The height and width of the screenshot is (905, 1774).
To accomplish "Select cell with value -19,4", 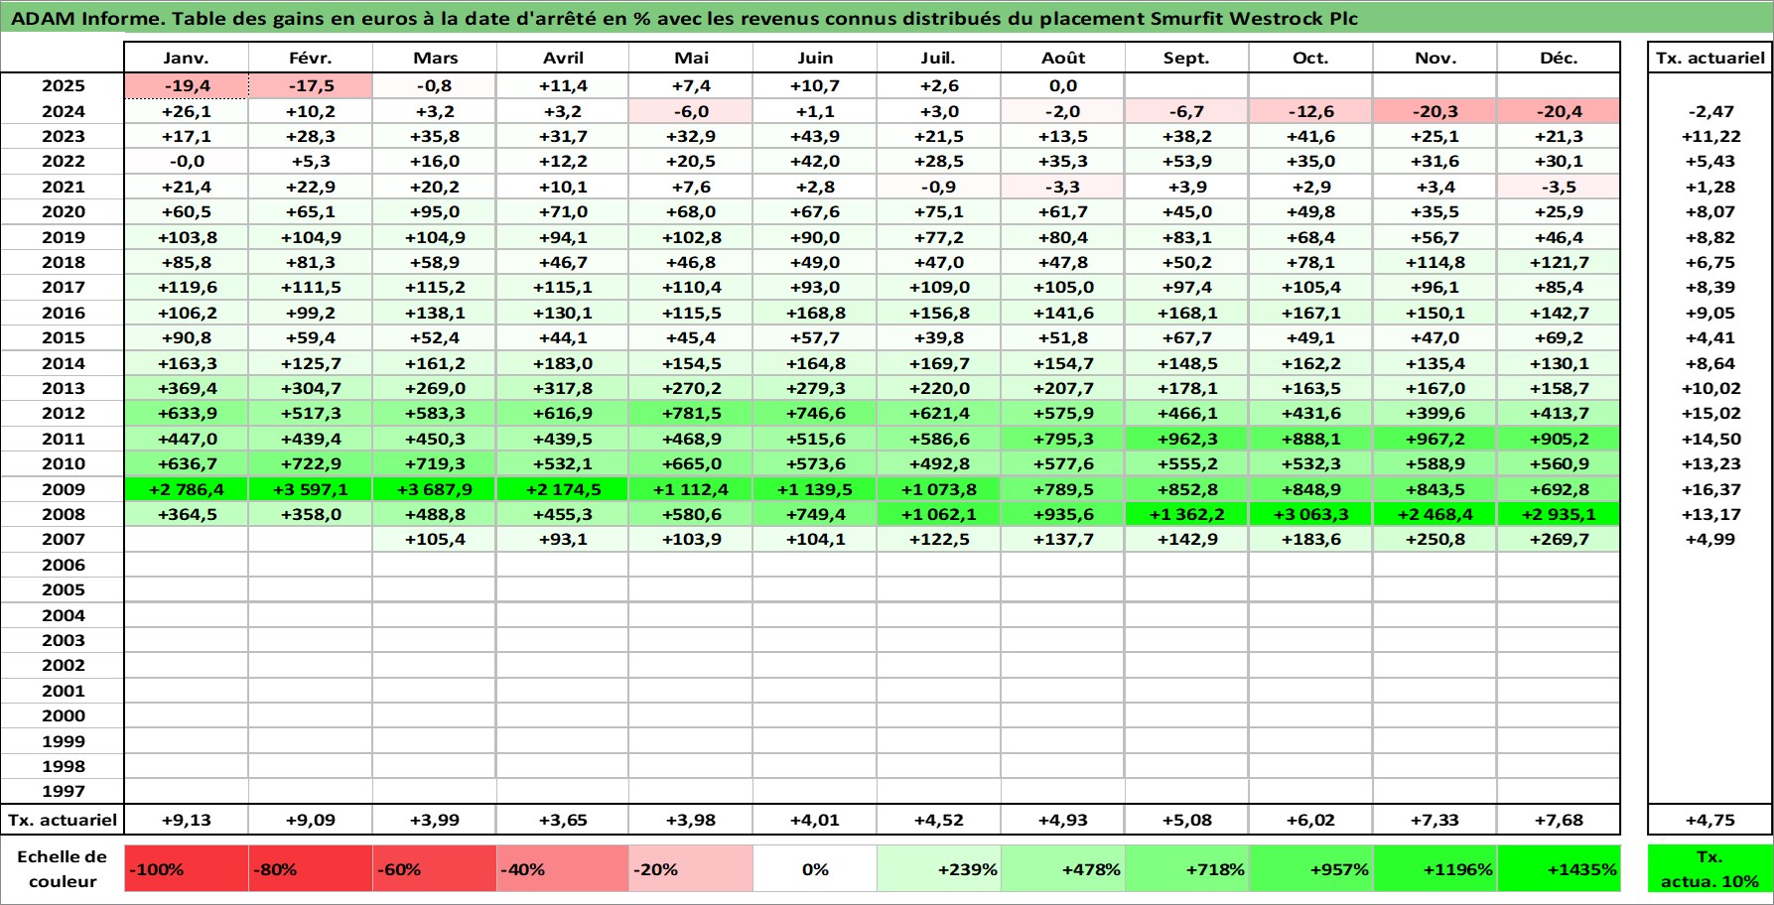I will pyautogui.click(x=186, y=86).
